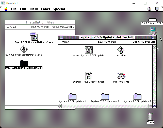Screen dimensions: 163x128
Task: Click the 'Disk First Aid' label text
Action: point(121,82)
